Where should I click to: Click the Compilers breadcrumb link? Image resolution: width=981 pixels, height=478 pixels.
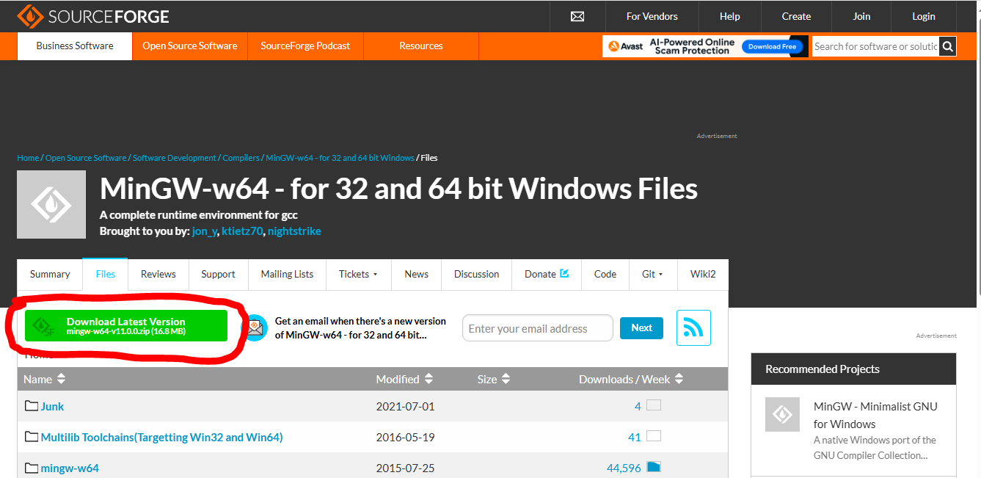coord(241,158)
